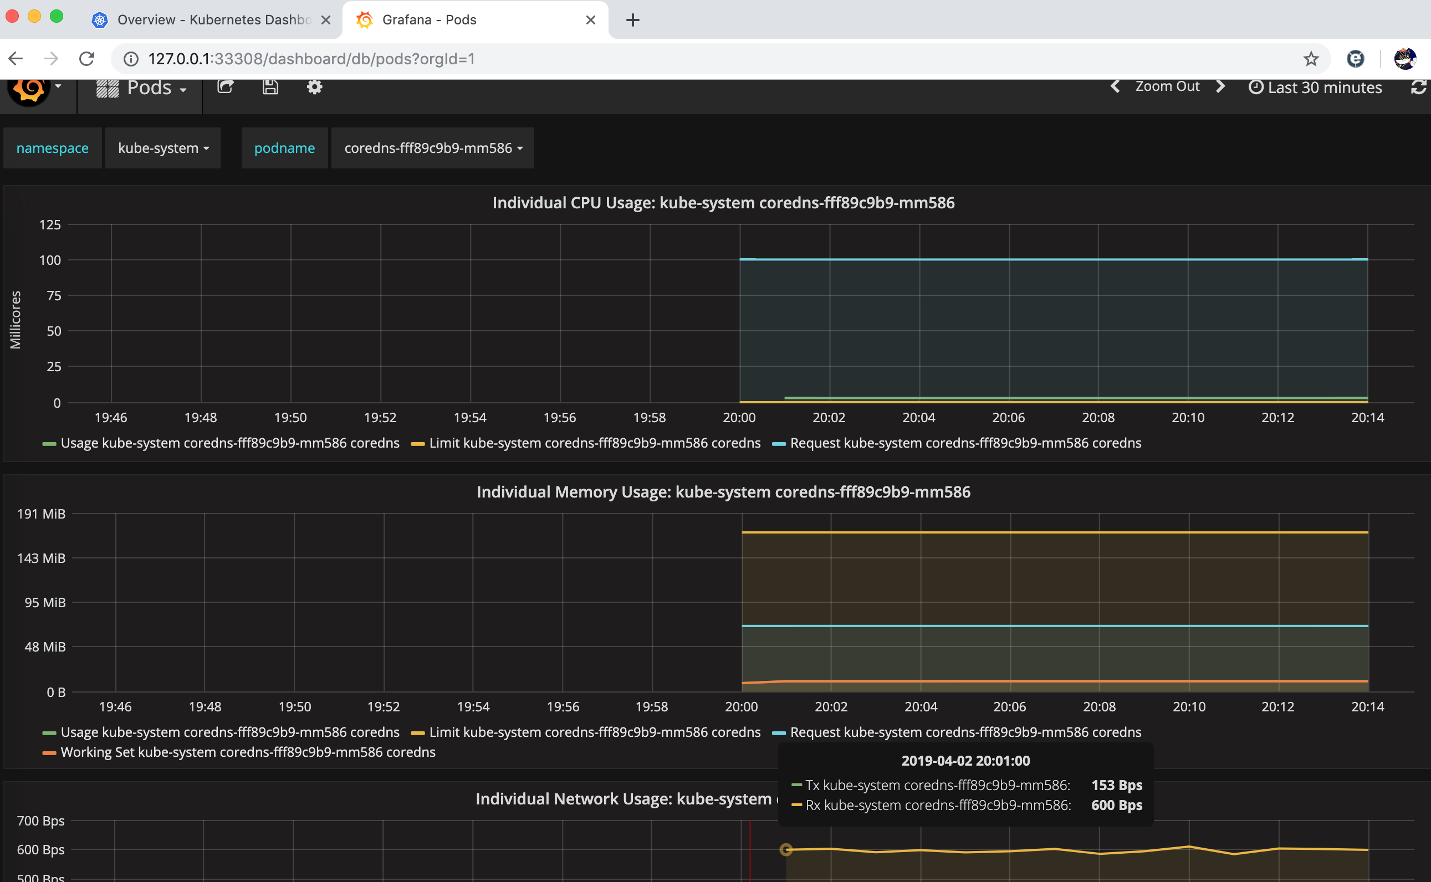Open Last 30 minutes time picker

(1315, 88)
